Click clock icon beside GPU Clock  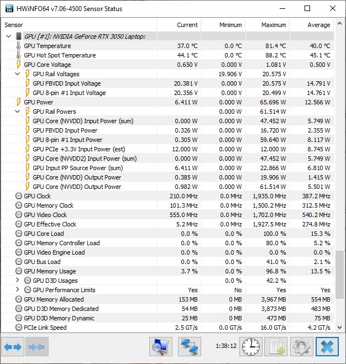(x=19, y=196)
